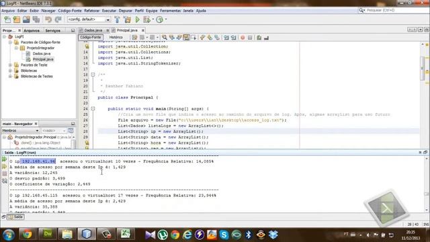Fold the Javadoc comment at line 18

click(x=93, y=75)
